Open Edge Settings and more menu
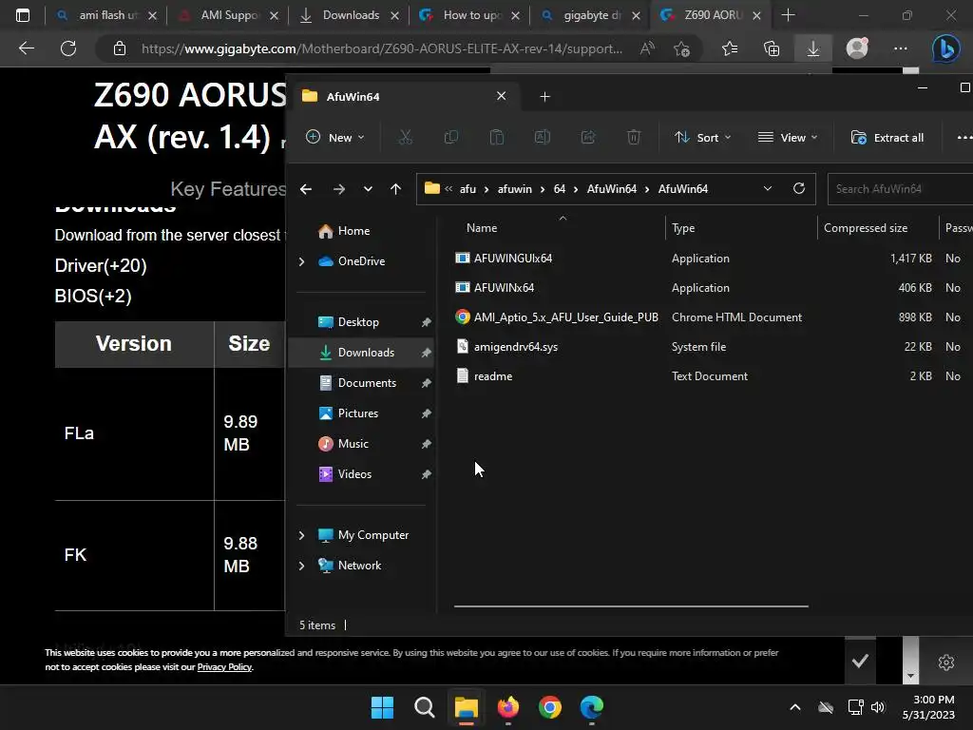 click(901, 48)
